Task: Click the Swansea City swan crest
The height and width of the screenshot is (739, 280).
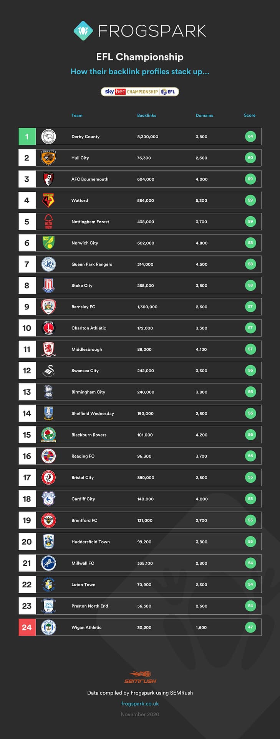Action: coord(48,371)
